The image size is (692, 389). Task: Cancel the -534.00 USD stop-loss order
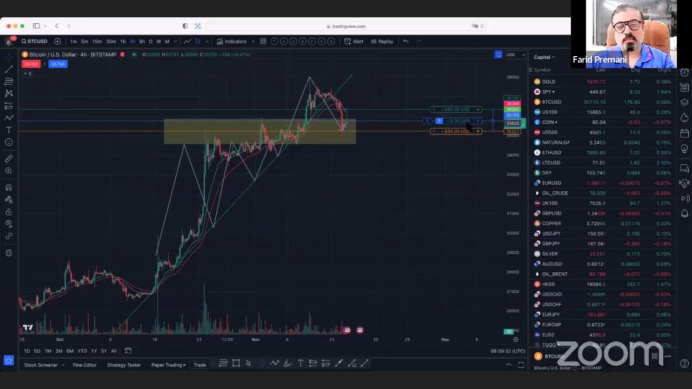coord(478,131)
